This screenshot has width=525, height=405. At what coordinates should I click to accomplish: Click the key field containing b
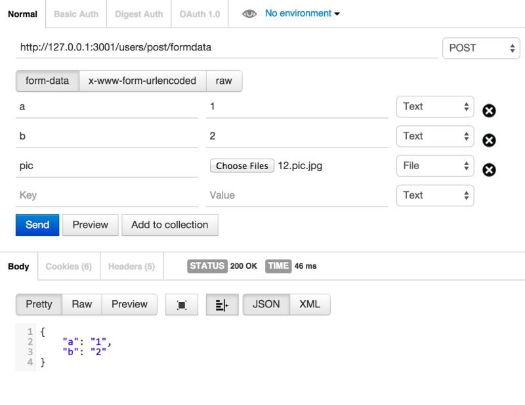(107, 136)
